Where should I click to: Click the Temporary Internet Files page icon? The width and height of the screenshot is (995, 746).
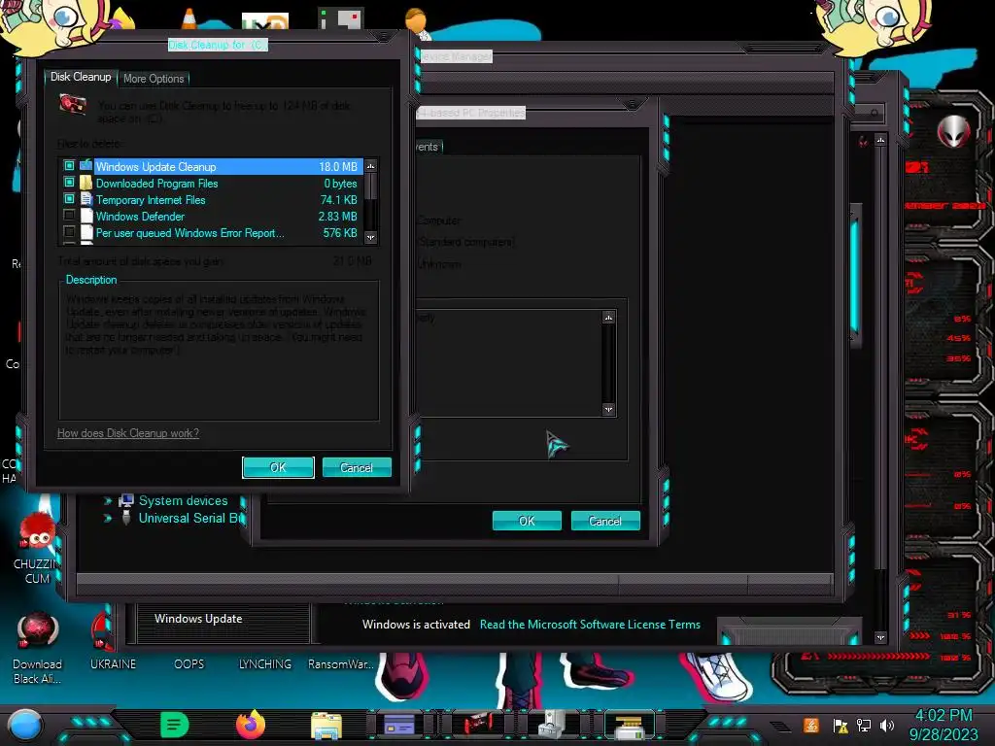pyautogui.click(x=86, y=199)
